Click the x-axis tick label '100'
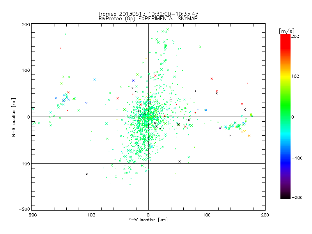Screen dimensions: 312x234 click(x=207, y=215)
